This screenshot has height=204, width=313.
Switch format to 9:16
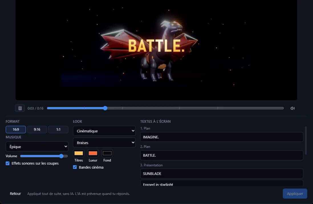[37, 130]
